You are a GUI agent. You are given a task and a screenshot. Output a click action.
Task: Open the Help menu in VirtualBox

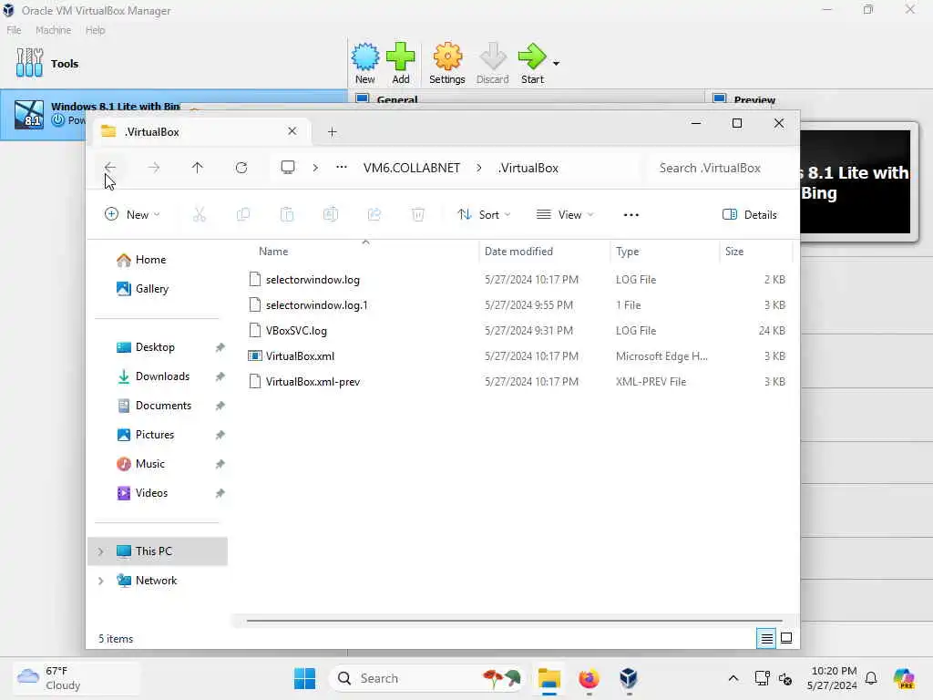tap(95, 30)
